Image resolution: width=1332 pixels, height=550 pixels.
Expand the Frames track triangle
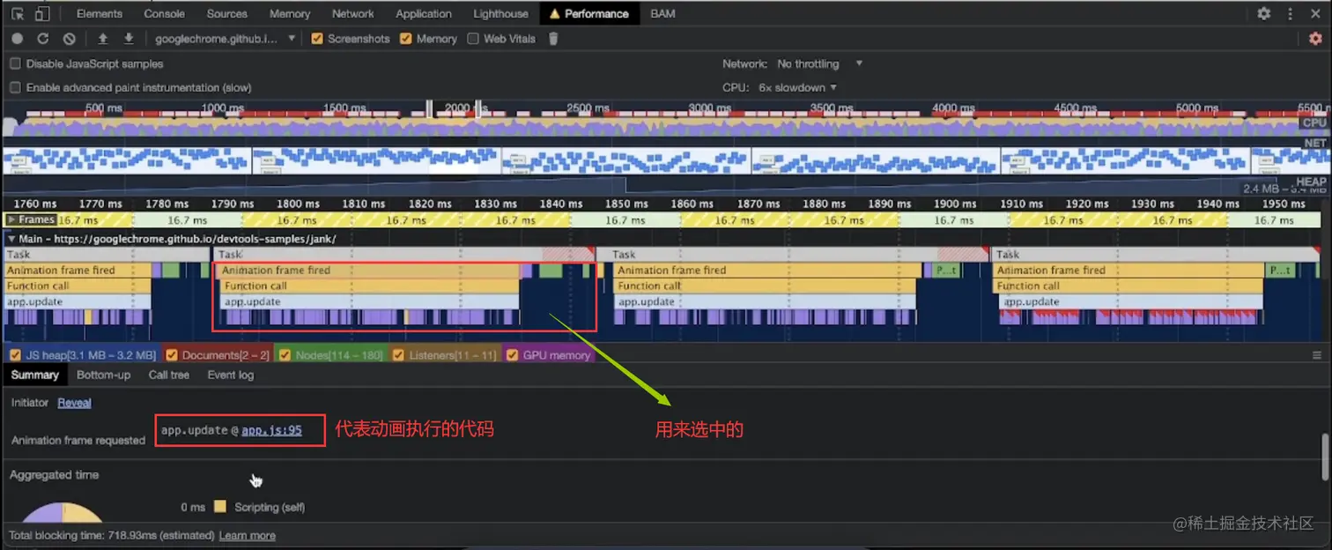tap(11, 219)
